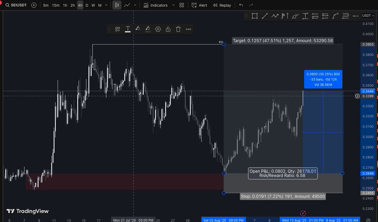
Task: Select the Curve drawing tool
Action: coord(335,16)
